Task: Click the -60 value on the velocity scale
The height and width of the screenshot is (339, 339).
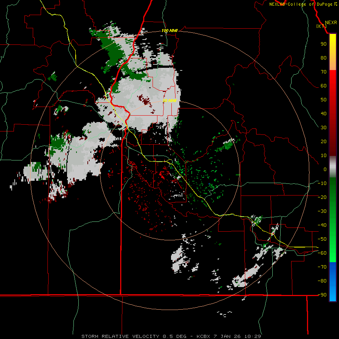Action: point(322,253)
